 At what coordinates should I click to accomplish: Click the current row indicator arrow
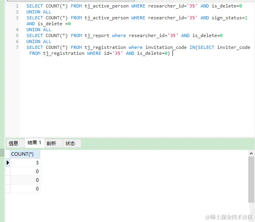click(8, 162)
